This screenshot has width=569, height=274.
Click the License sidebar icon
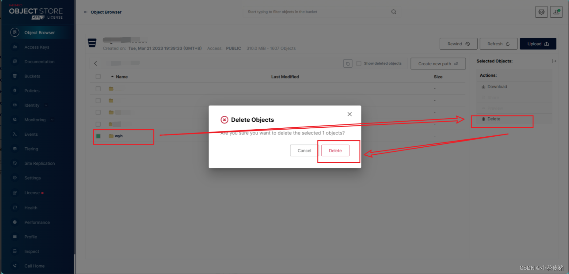(15, 193)
